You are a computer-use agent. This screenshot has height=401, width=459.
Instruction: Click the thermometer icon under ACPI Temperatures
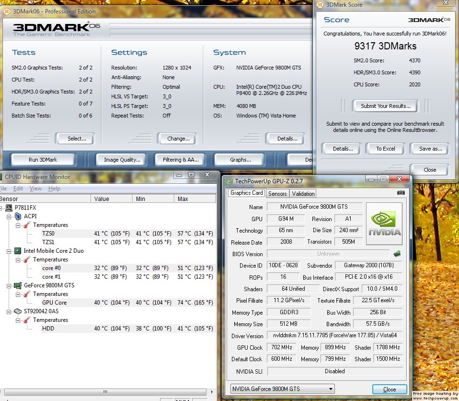pyautogui.click(x=27, y=225)
